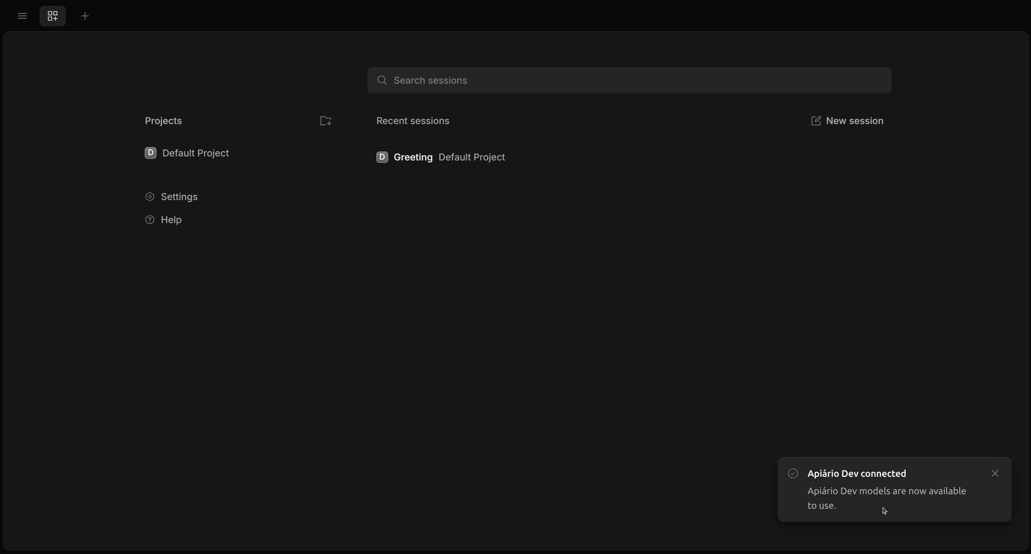The height and width of the screenshot is (554, 1031).
Task: Click the Projects heading
Action: pyautogui.click(x=163, y=121)
